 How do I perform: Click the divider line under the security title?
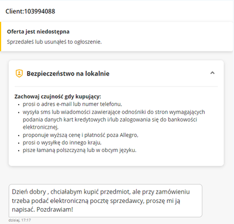[116, 86]
